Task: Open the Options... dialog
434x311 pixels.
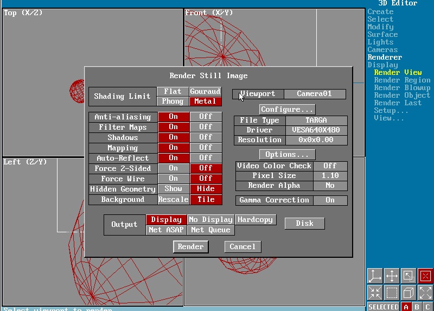Action: [288, 154]
